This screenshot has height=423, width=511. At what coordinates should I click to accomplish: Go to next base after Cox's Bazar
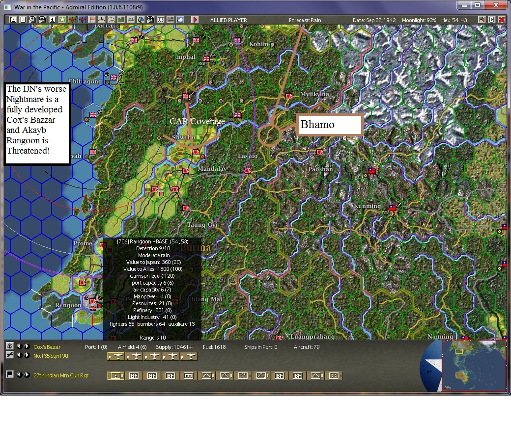(x=27, y=346)
